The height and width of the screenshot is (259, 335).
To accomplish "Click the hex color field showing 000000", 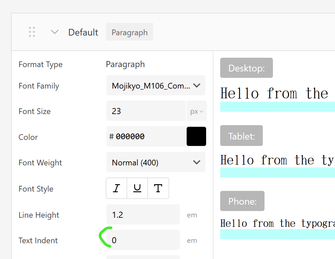I will point(144,136).
